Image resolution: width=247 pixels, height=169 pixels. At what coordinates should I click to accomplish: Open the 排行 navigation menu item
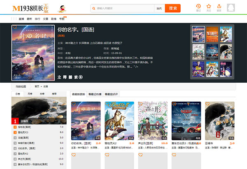click(x=37, y=19)
